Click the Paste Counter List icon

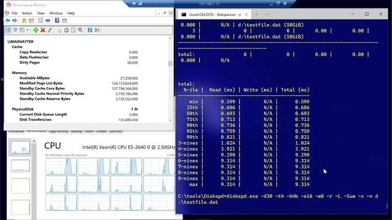tap(66, 30)
